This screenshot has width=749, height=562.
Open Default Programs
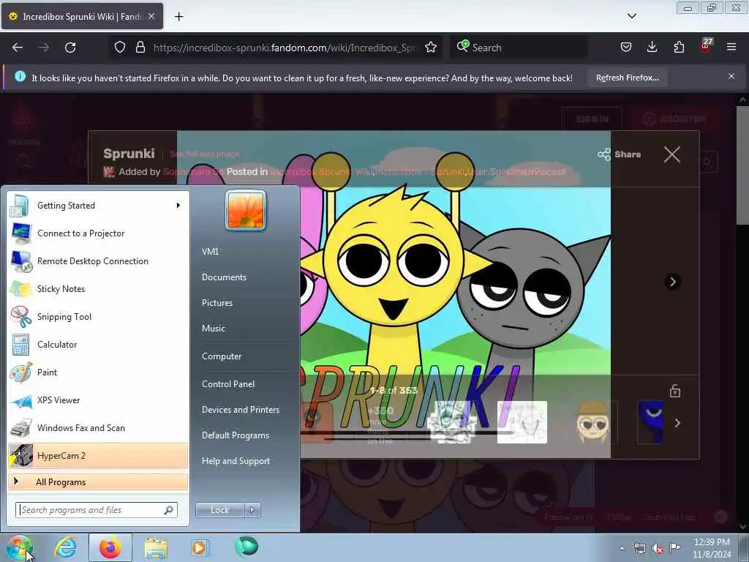(x=236, y=435)
